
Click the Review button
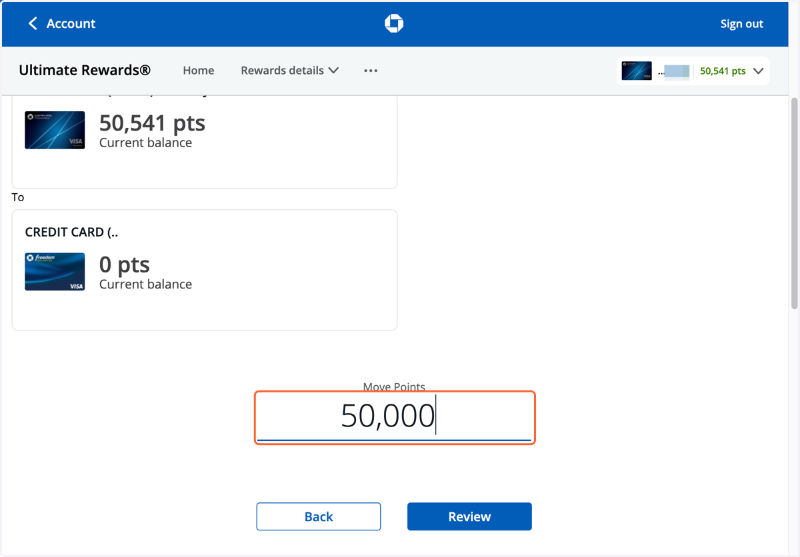coord(469,516)
